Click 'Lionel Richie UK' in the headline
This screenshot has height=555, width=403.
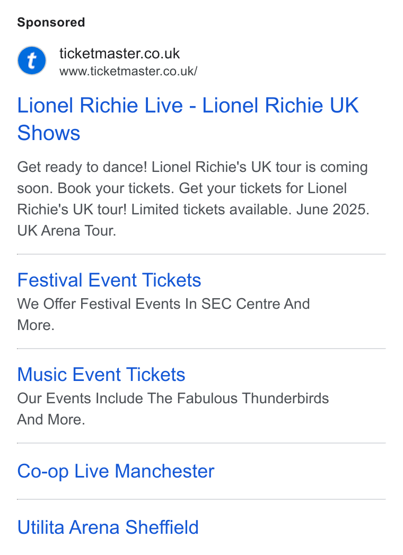click(x=280, y=106)
